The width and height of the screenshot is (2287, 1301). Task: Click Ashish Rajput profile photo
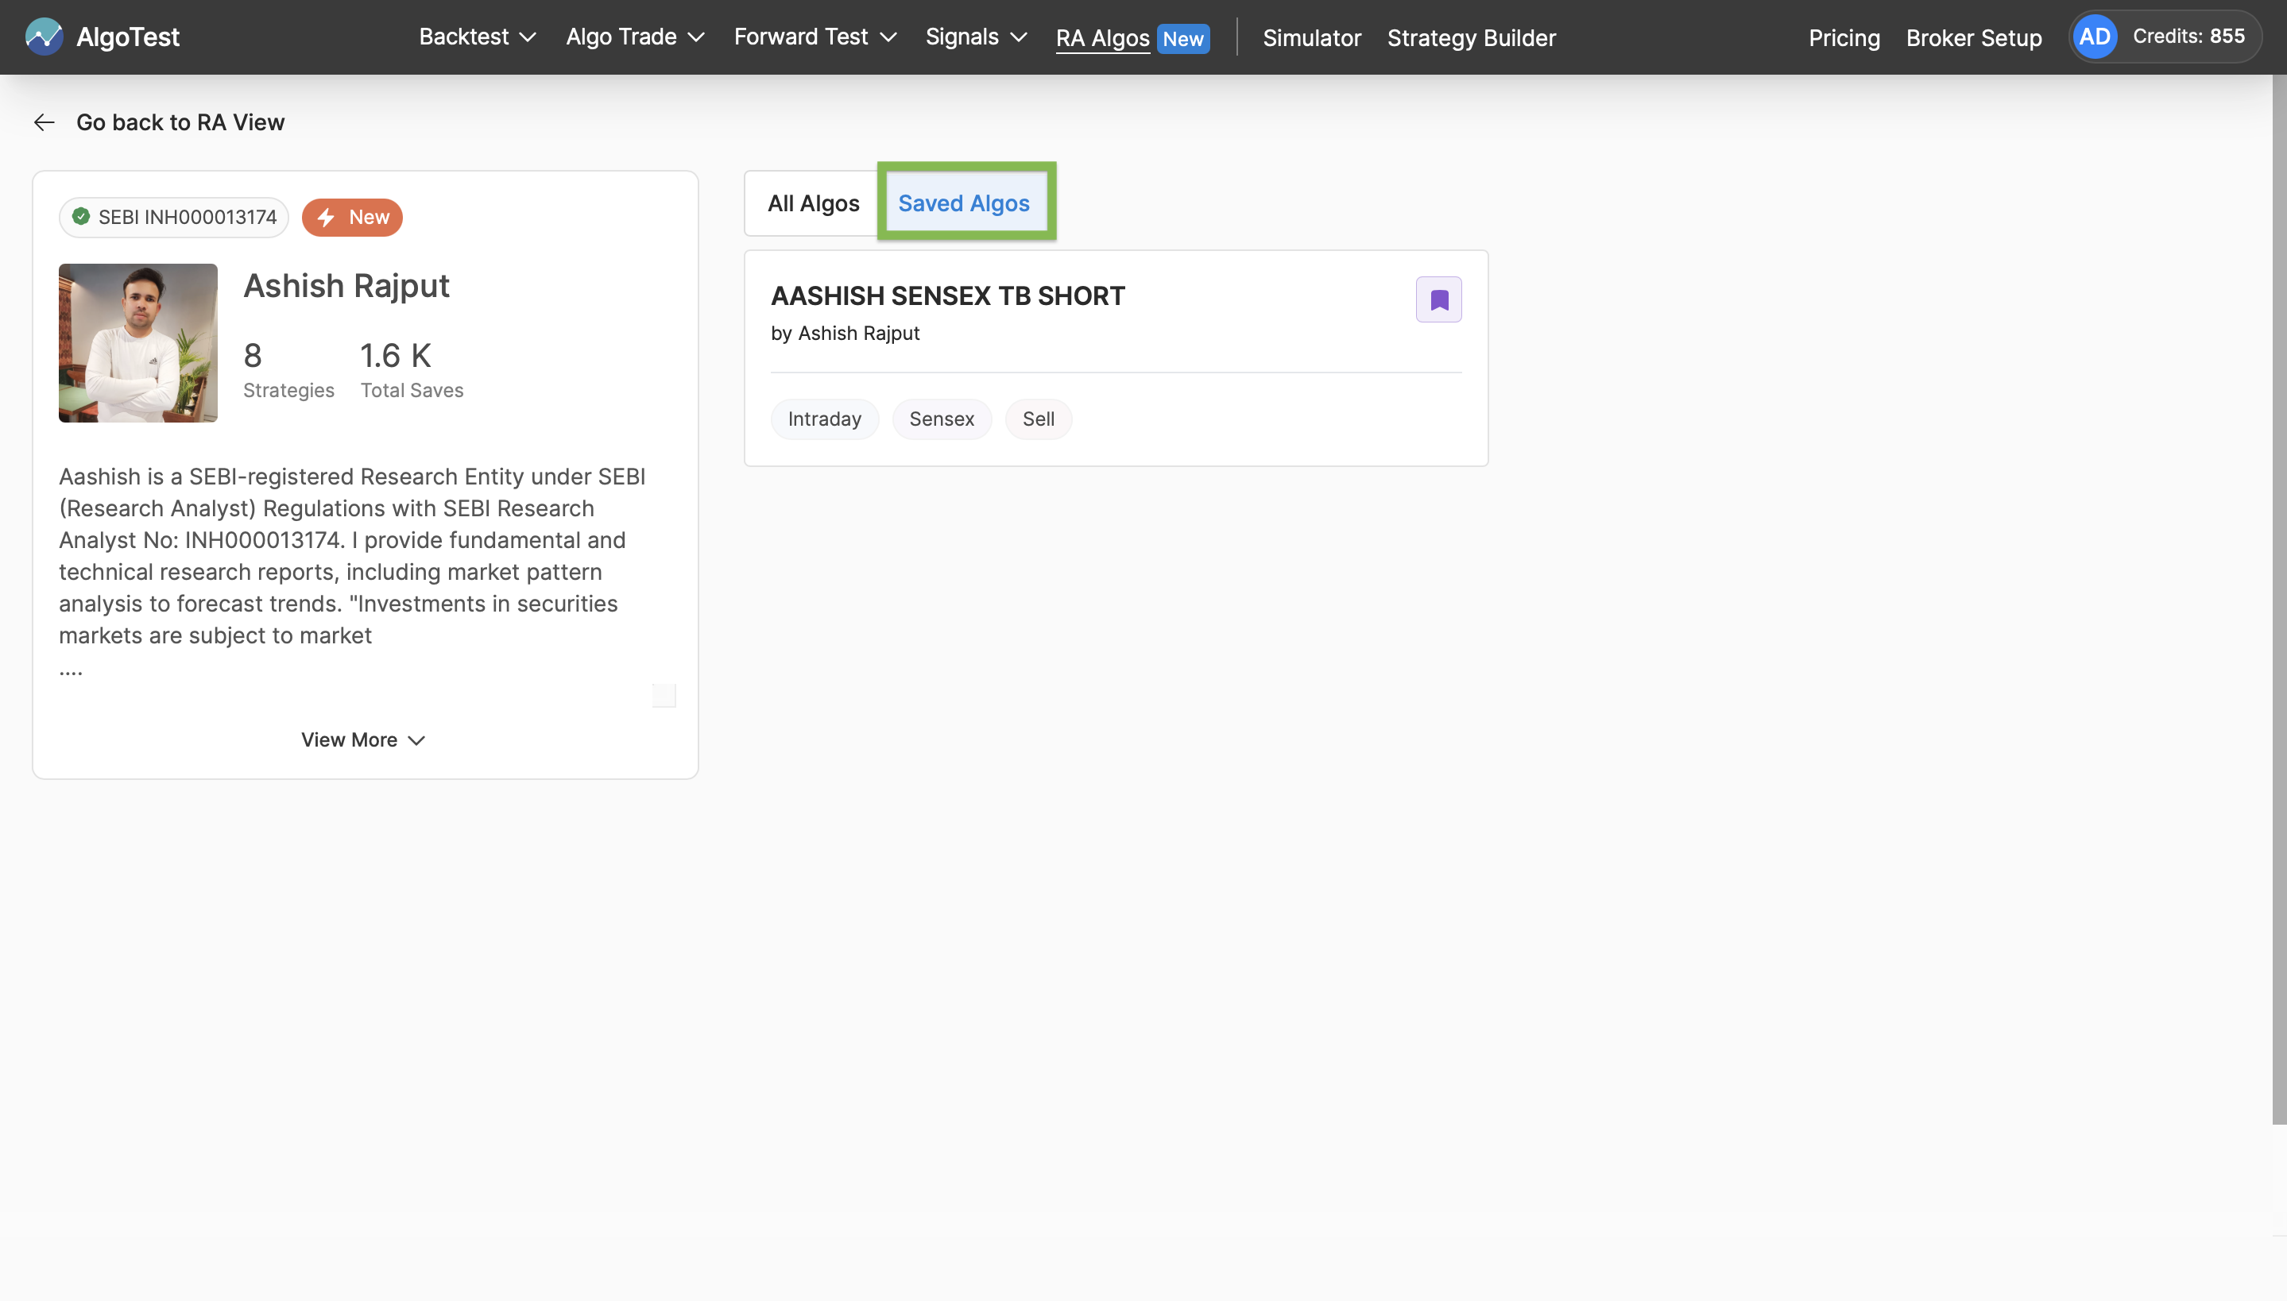pos(137,342)
